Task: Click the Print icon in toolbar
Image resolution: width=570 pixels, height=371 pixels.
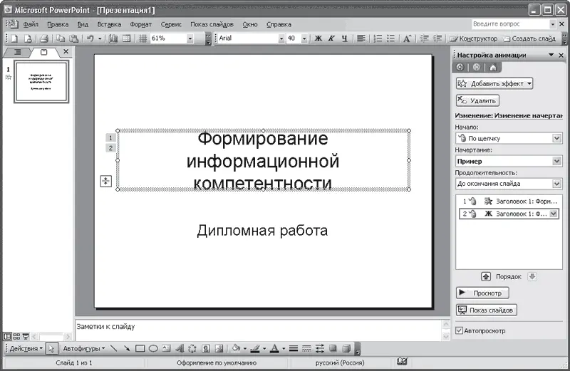Action: pos(43,38)
